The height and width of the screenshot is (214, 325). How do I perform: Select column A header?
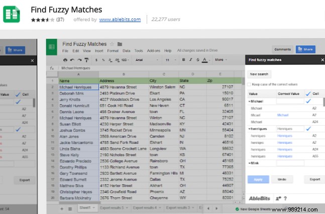point(78,74)
